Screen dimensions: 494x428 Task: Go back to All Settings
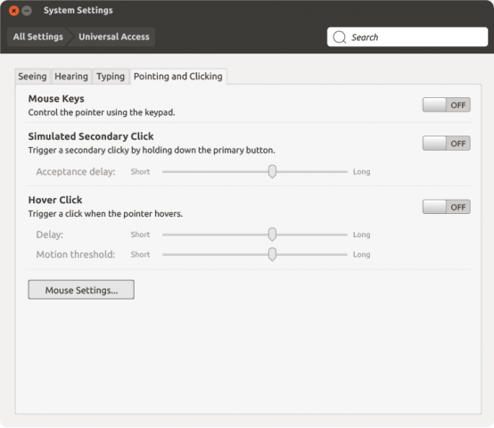point(37,37)
